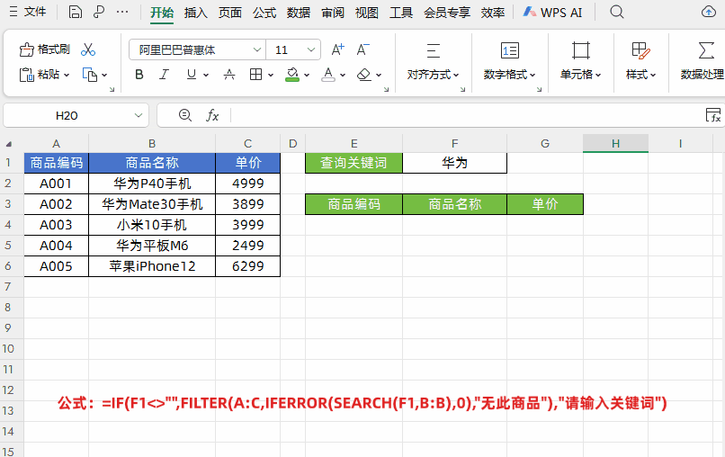Open the font name dropdown

click(256, 49)
